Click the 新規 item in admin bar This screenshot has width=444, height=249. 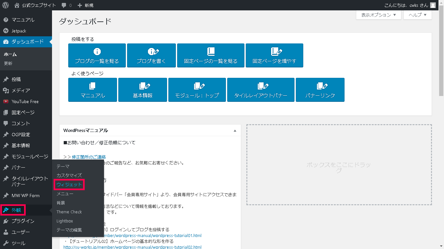(x=85, y=6)
